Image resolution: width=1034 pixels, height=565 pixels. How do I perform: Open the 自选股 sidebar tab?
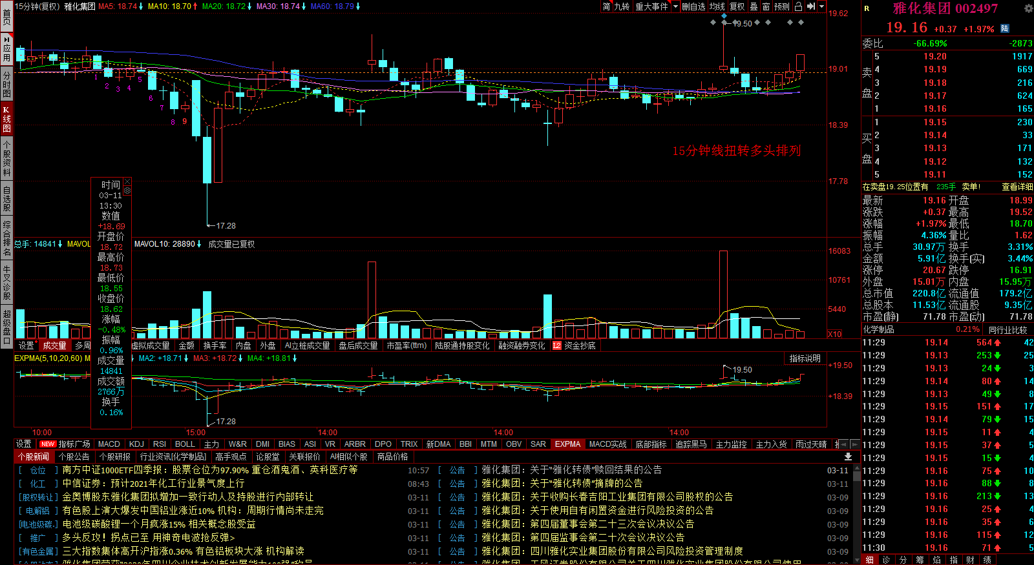pos(6,199)
